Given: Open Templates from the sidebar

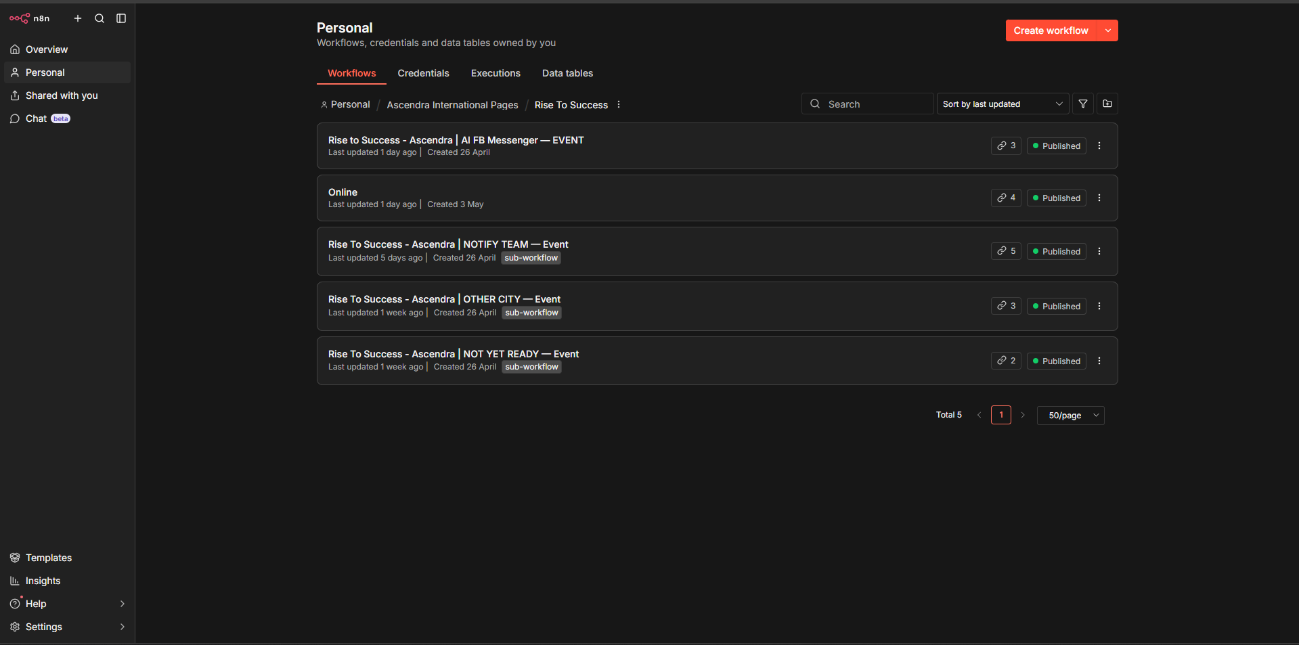Looking at the screenshot, I should pos(67,558).
